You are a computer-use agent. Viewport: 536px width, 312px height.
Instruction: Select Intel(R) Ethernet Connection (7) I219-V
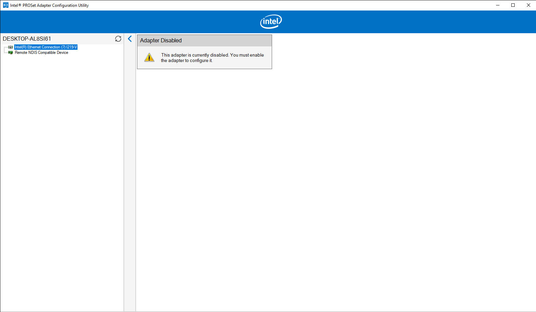tap(46, 47)
